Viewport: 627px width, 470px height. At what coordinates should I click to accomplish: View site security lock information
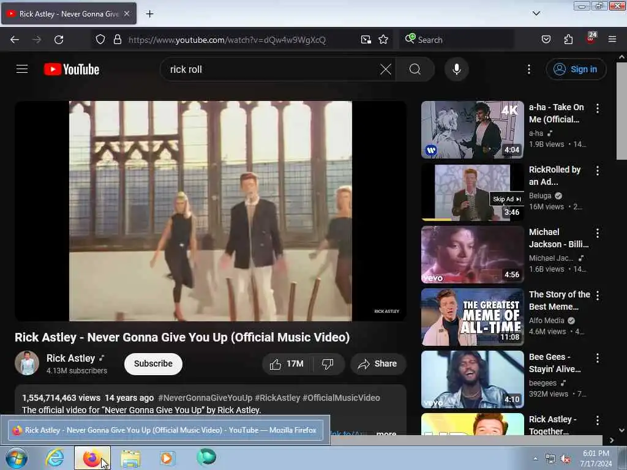tap(117, 40)
